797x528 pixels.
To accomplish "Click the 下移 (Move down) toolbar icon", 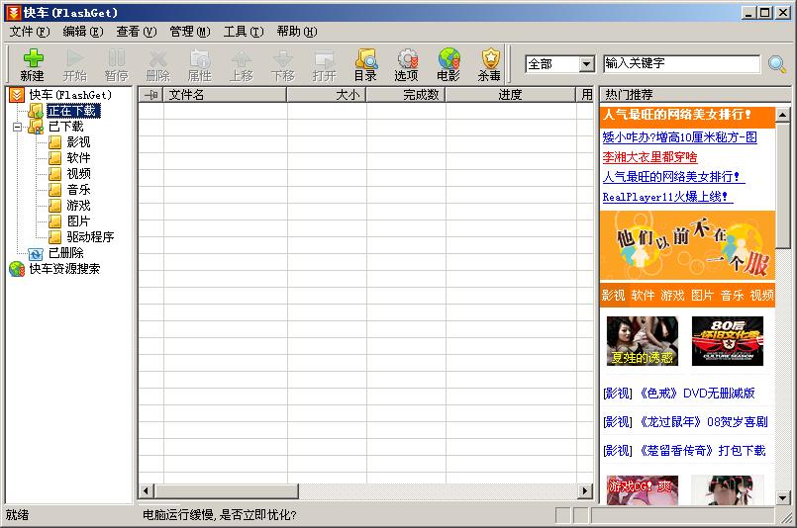I will click(283, 64).
